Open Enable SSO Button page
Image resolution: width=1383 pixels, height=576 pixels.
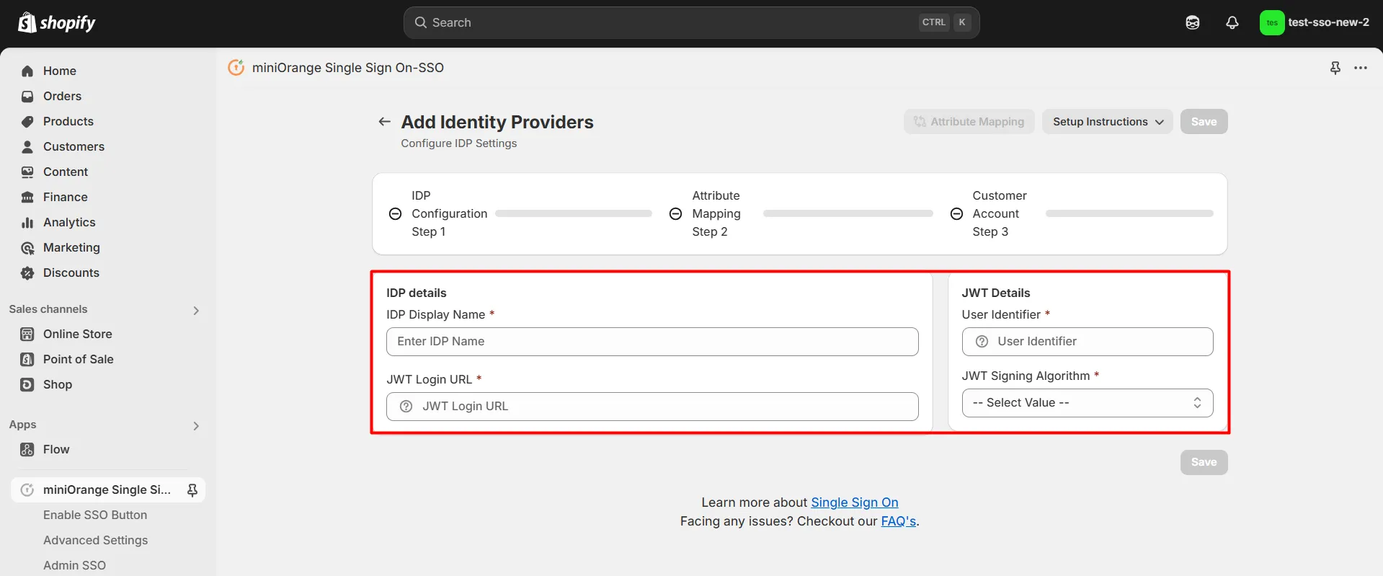coord(95,515)
